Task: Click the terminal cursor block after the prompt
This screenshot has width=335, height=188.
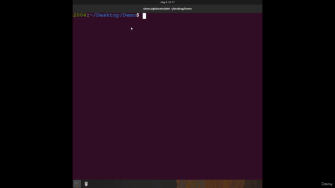Action: pyautogui.click(x=144, y=16)
